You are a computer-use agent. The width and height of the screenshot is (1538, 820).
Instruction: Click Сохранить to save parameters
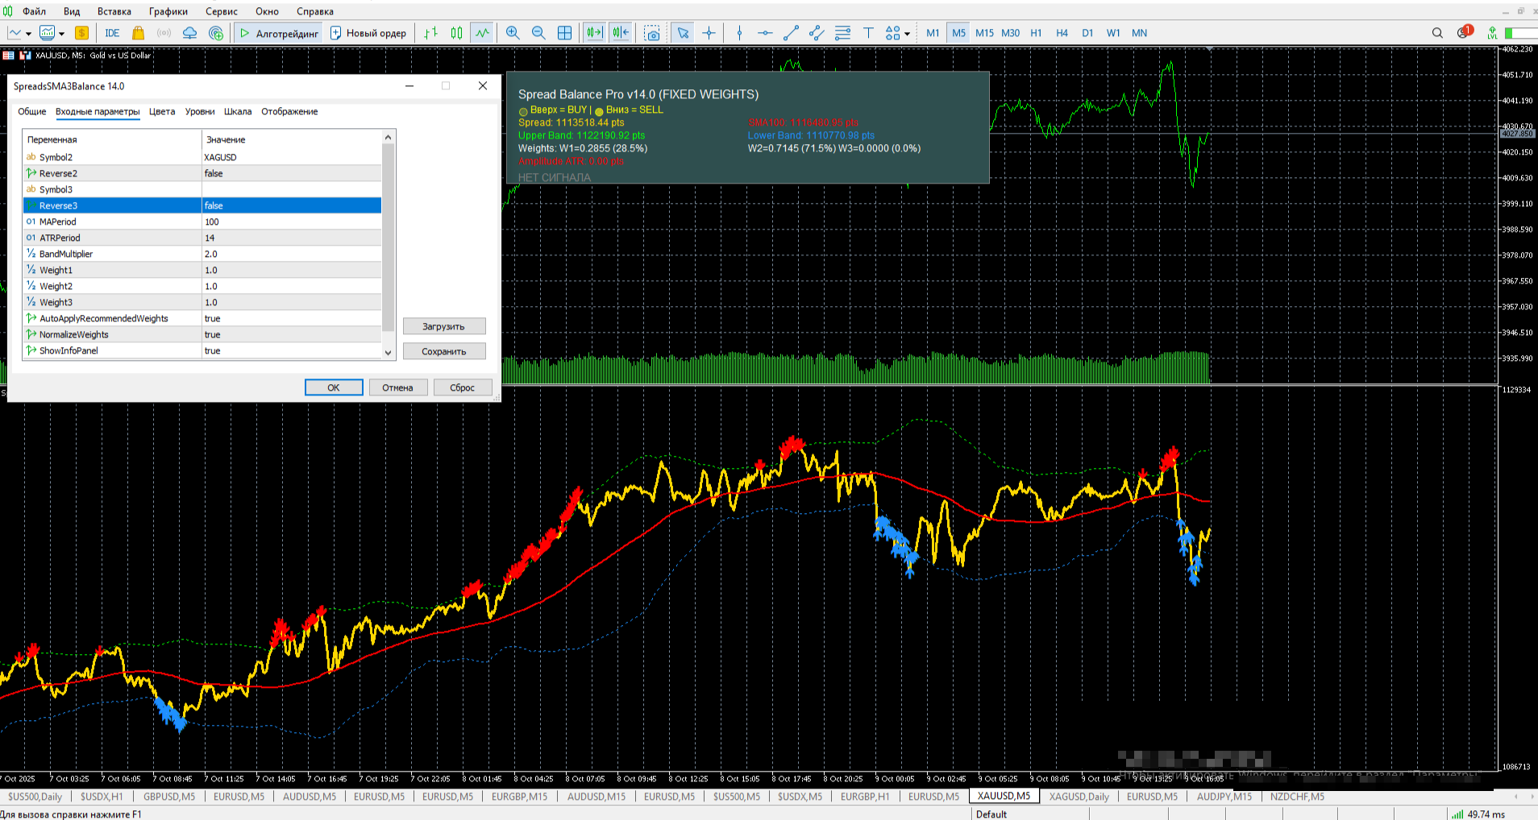tap(444, 351)
